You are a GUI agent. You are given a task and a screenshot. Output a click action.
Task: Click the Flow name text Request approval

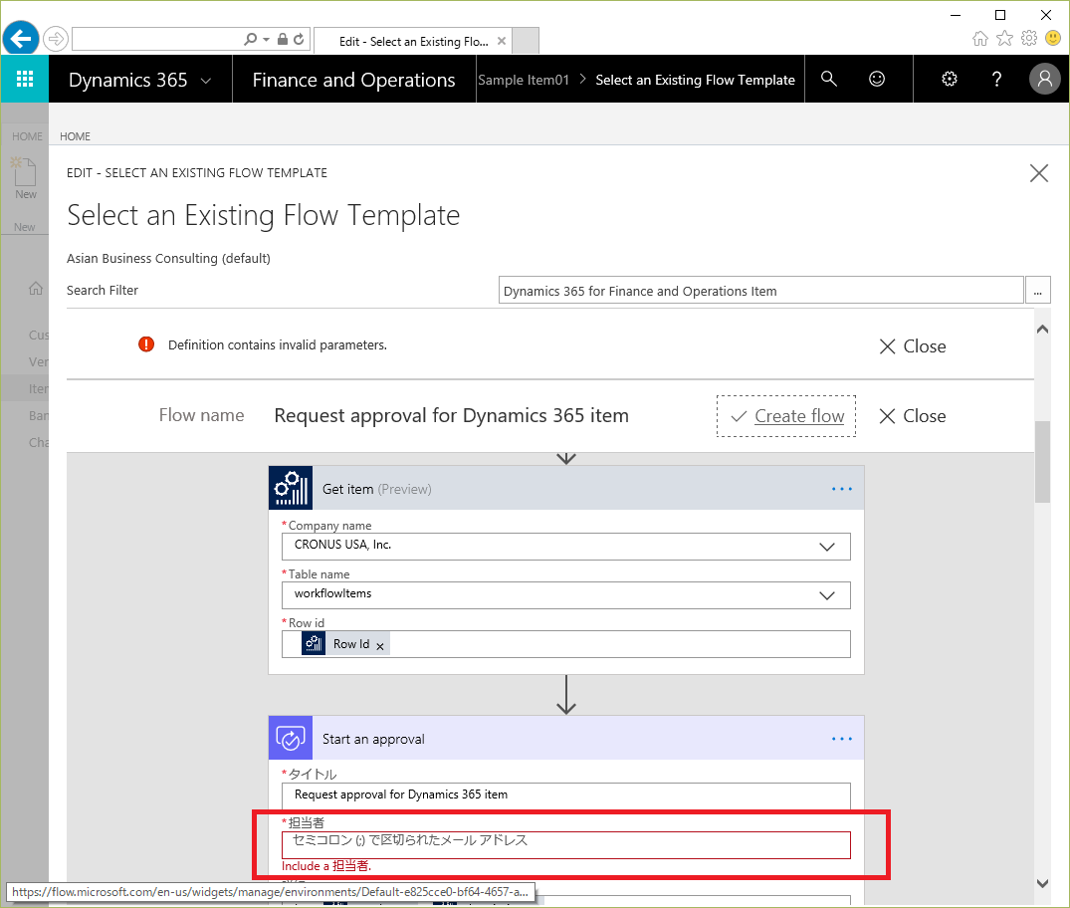click(x=451, y=415)
